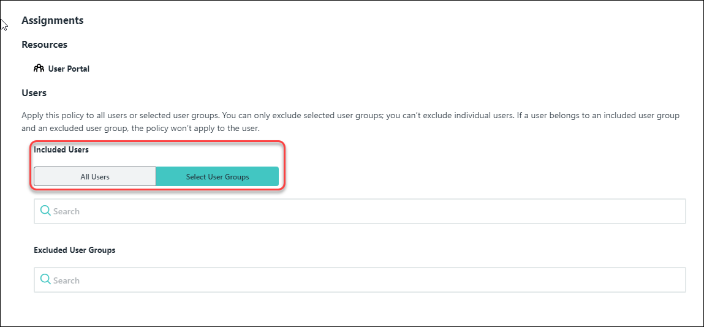The width and height of the screenshot is (704, 327).
Task: Click the Included Users label
Action: tap(61, 149)
